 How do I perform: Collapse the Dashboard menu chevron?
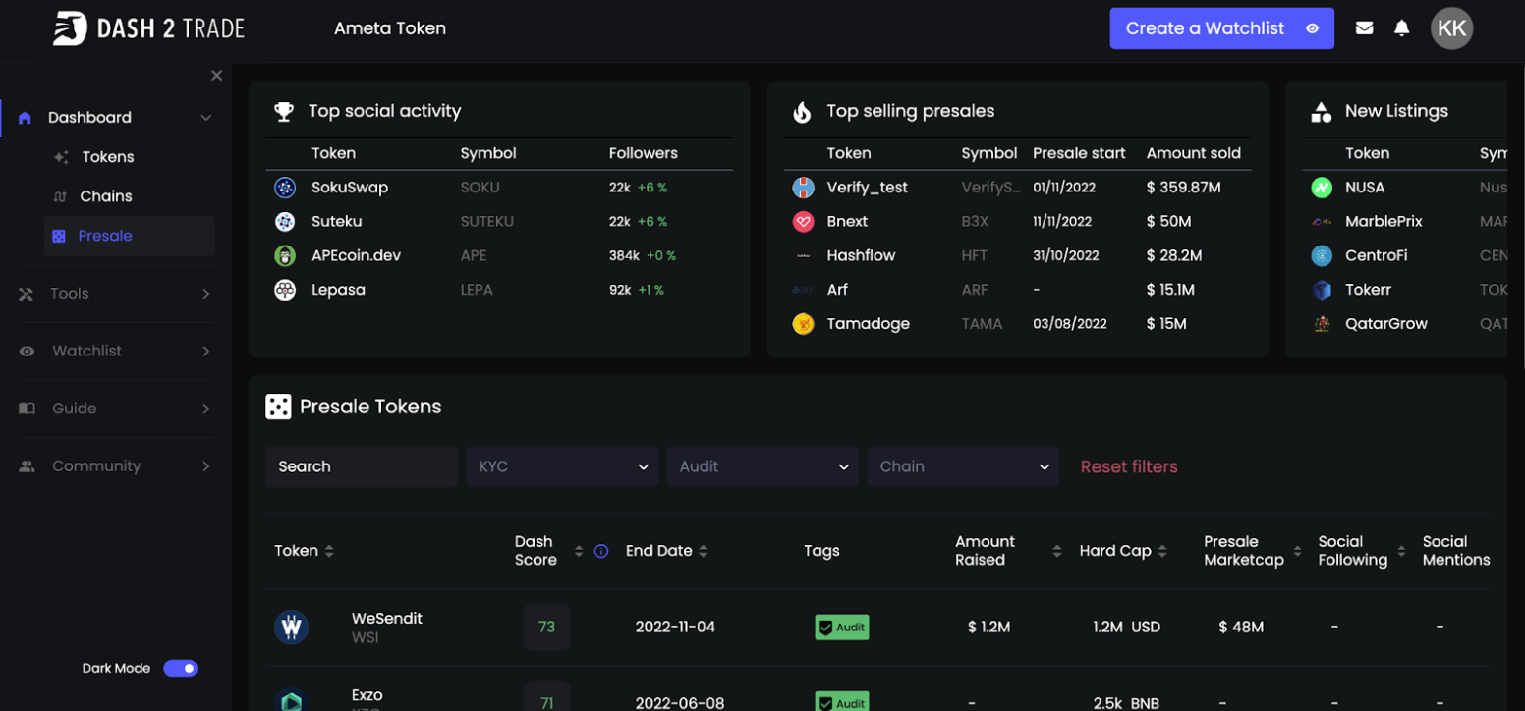[x=206, y=118]
